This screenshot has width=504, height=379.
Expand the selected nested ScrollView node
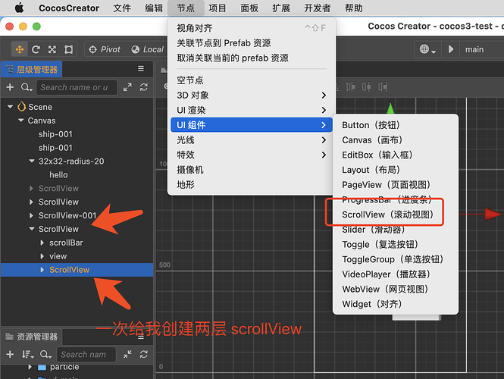coord(42,270)
